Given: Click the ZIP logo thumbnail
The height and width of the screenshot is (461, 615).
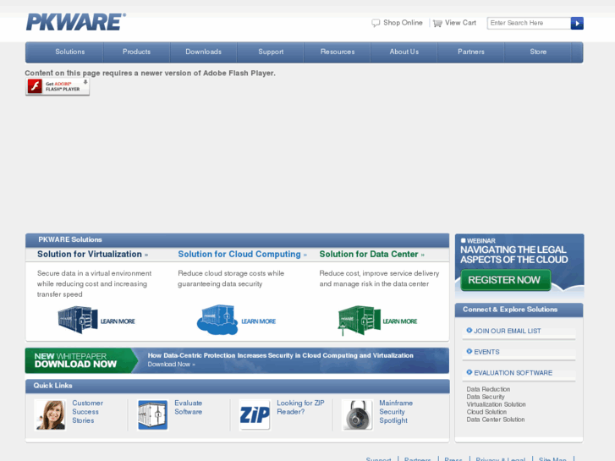Looking at the screenshot, I should click(x=255, y=415).
